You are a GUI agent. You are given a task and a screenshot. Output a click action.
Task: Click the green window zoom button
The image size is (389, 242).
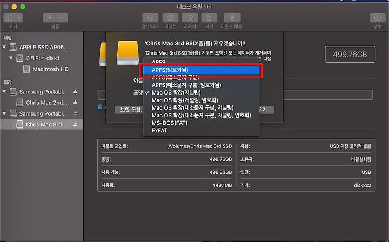tap(23, 6)
